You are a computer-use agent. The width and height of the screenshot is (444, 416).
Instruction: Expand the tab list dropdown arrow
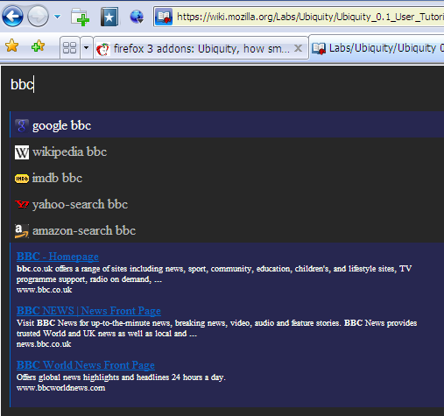pyautogui.click(x=87, y=47)
